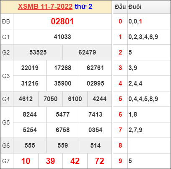Click G5 number 5254
Viewport: 171px width, 169px height.
(x=30, y=130)
